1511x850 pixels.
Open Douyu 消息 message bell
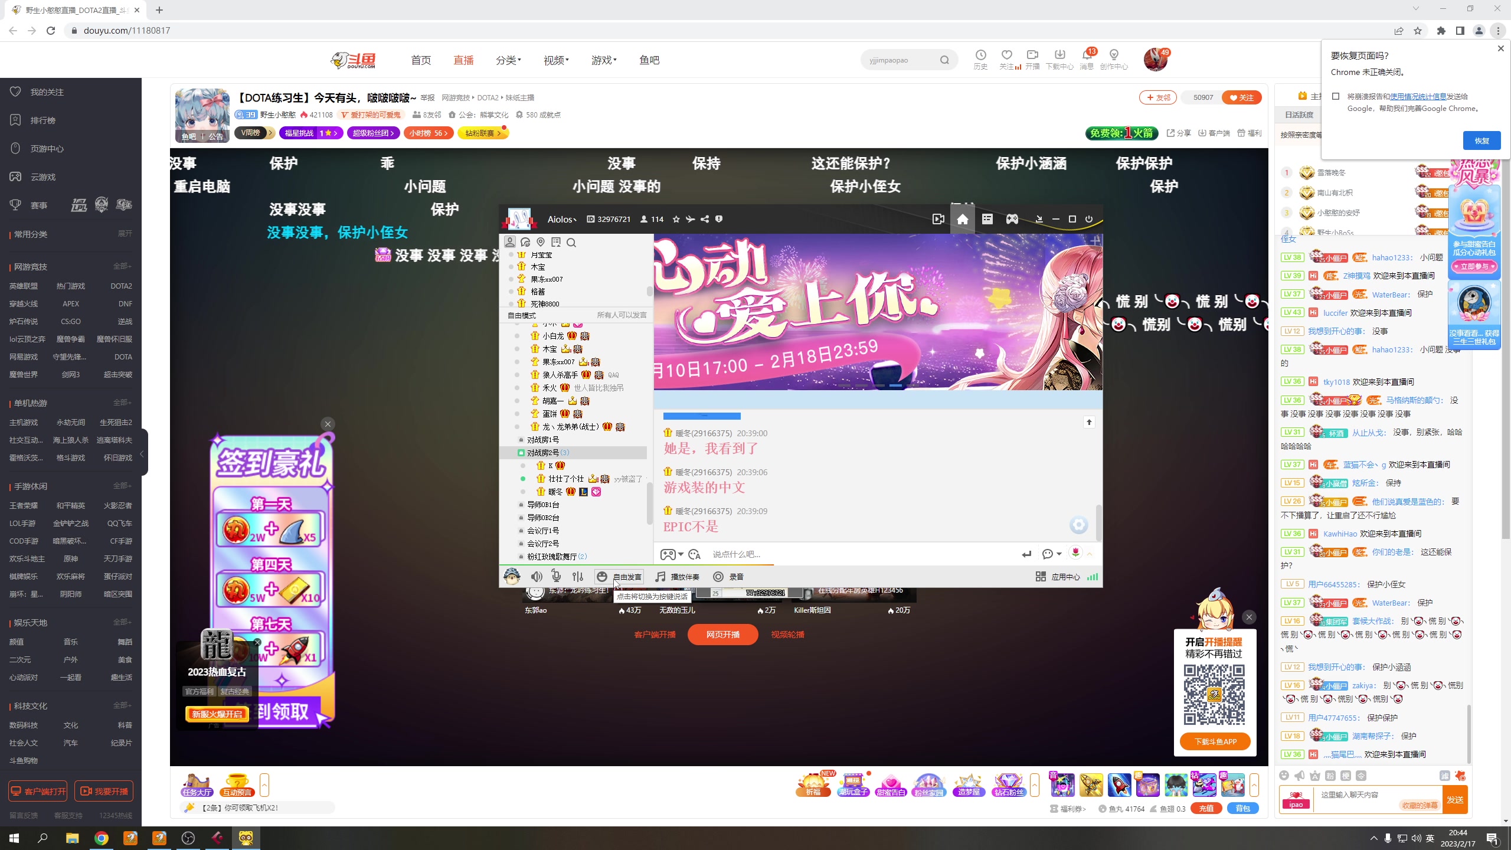pyautogui.click(x=1087, y=60)
